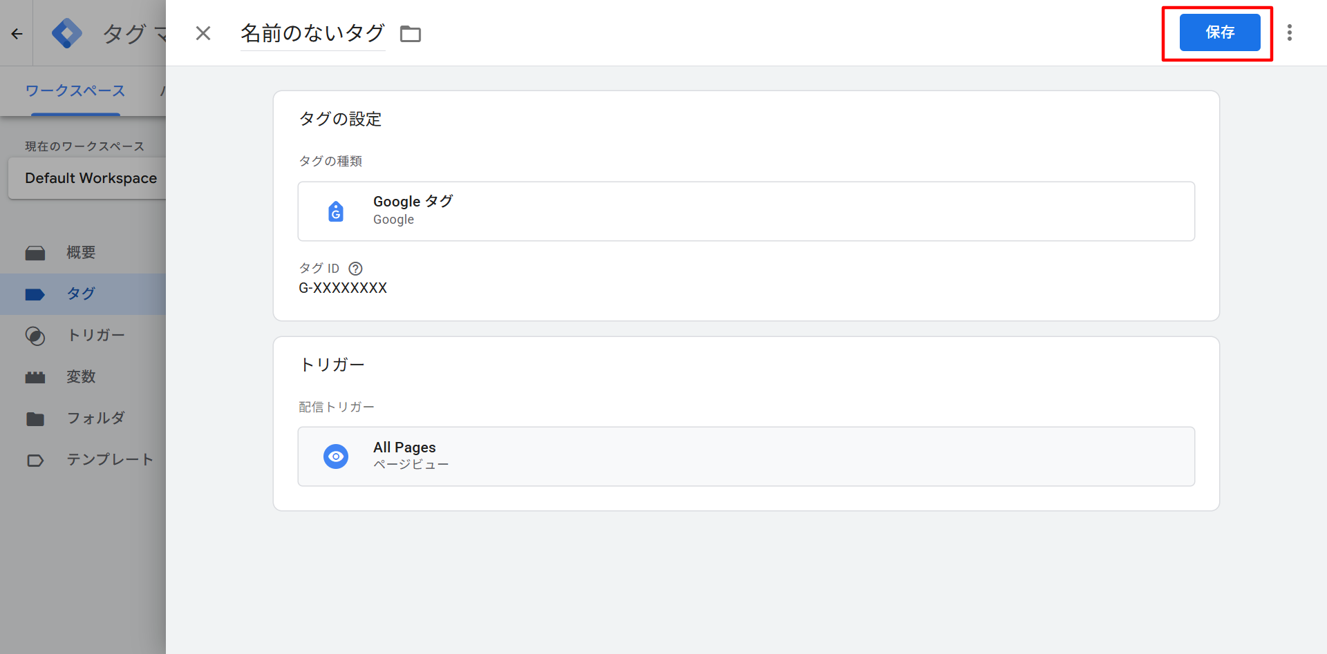Open the タグ ID help question icon
1327x654 pixels.
355,269
